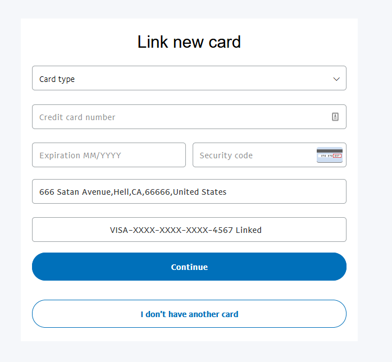392x362 pixels.
Task: Submit the form with Continue button
Action: (189, 267)
